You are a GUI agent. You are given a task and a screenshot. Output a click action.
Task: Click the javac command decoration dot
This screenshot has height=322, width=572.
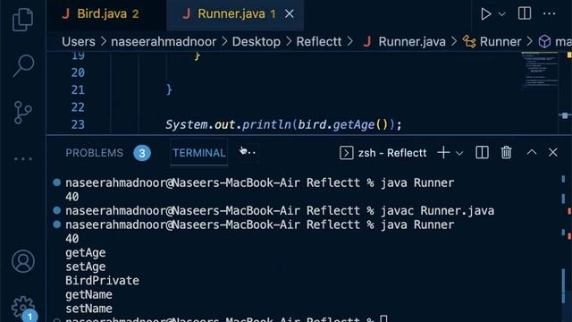pyautogui.click(x=56, y=210)
